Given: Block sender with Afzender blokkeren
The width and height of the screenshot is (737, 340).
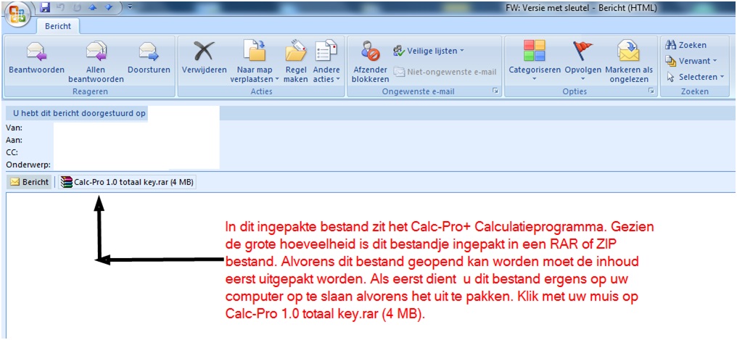Looking at the screenshot, I should click(x=371, y=52).
